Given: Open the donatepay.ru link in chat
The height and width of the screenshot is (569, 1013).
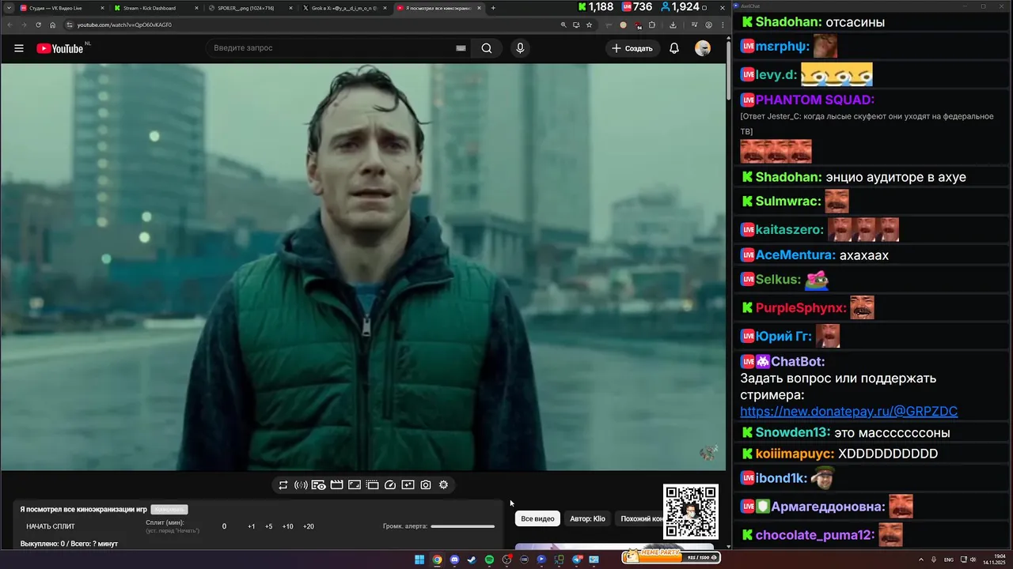Looking at the screenshot, I should tap(848, 412).
